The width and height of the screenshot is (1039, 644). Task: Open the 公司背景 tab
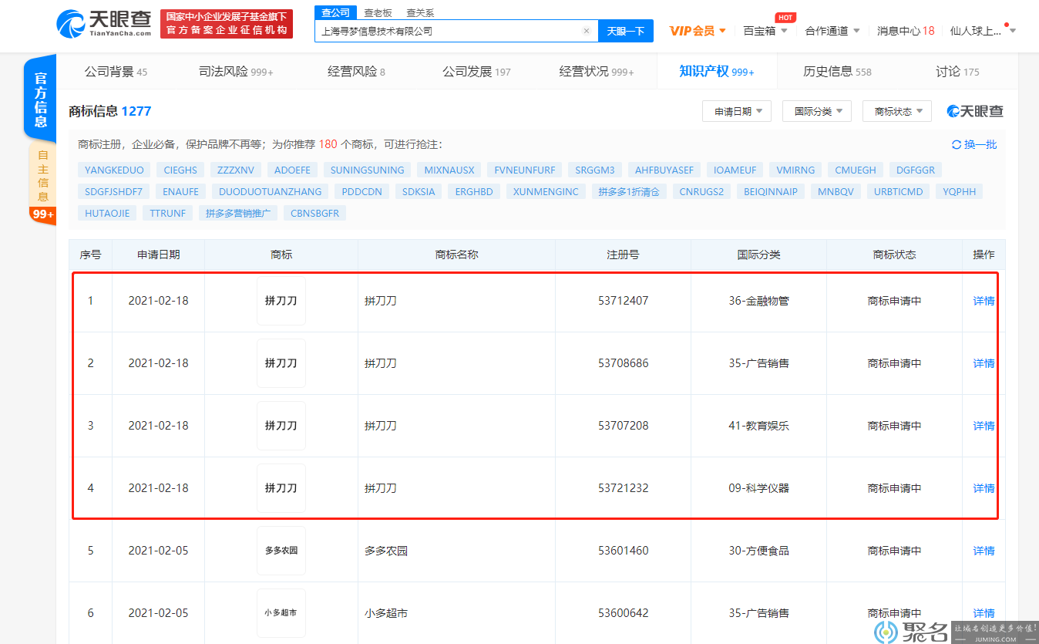(x=116, y=72)
